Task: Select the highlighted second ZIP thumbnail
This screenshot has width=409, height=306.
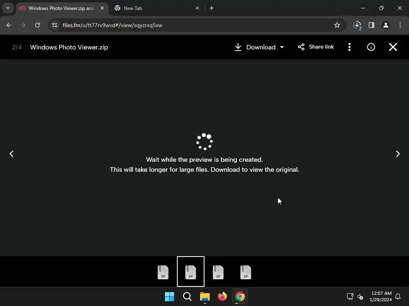Action: 191,272
